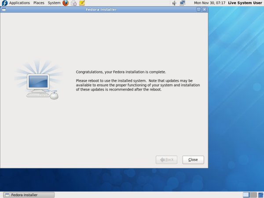Open the Places menu

[x=39, y=3]
